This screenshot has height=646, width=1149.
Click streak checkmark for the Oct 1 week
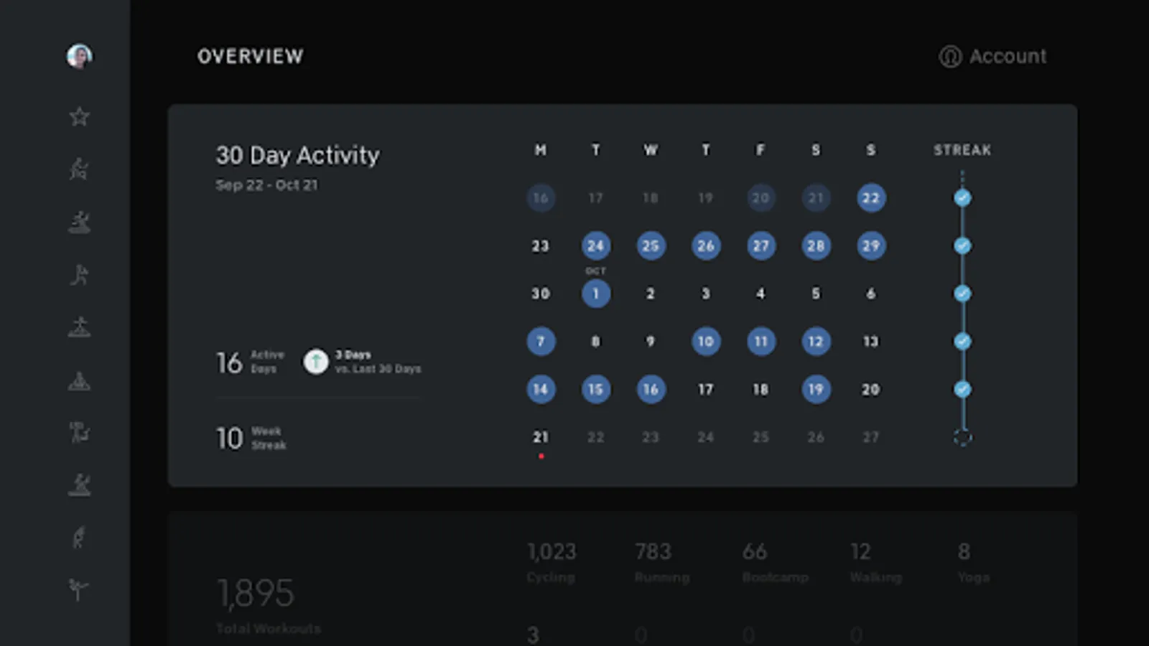coord(962,294)
